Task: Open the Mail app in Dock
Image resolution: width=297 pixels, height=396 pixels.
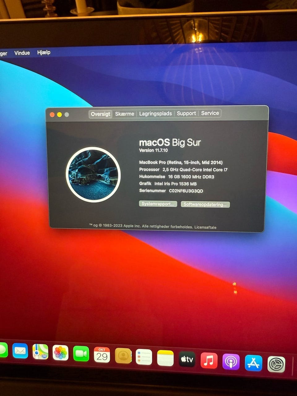Action: 20,351
